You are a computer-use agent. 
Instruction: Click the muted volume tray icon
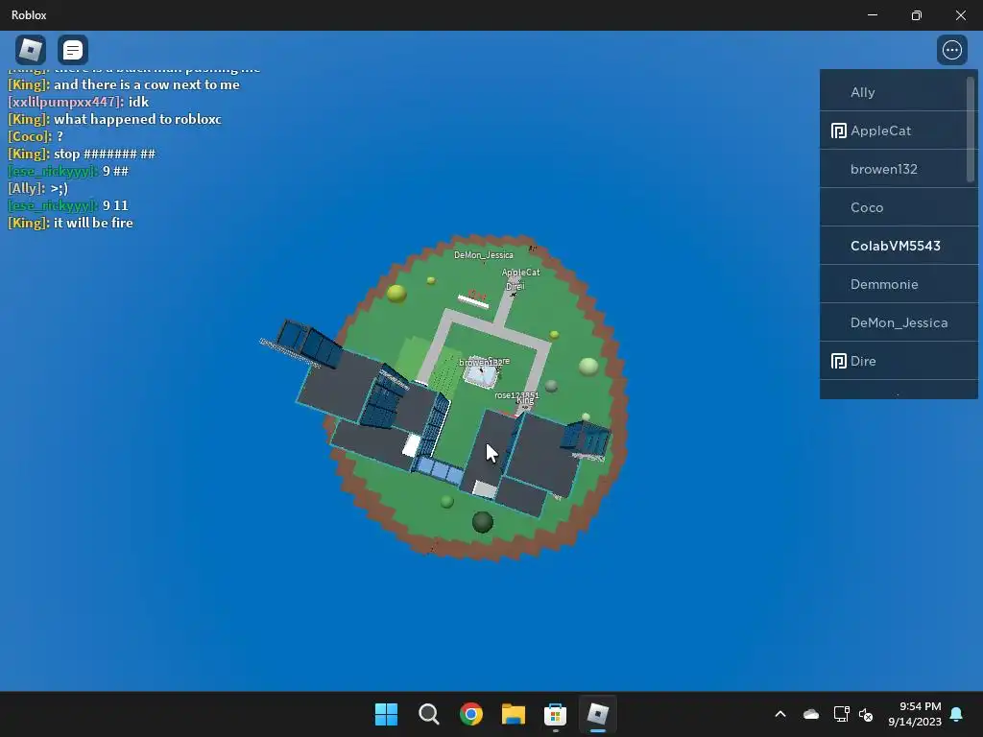(x=866, y=714)
